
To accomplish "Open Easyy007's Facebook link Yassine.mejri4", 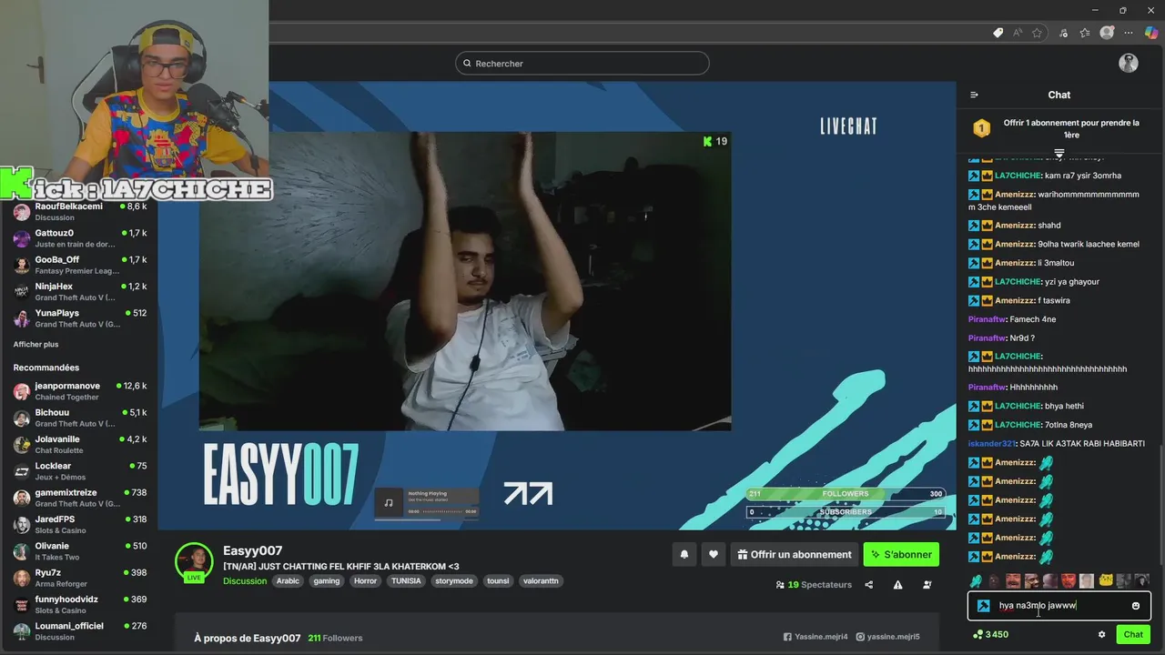I will 815,637.
